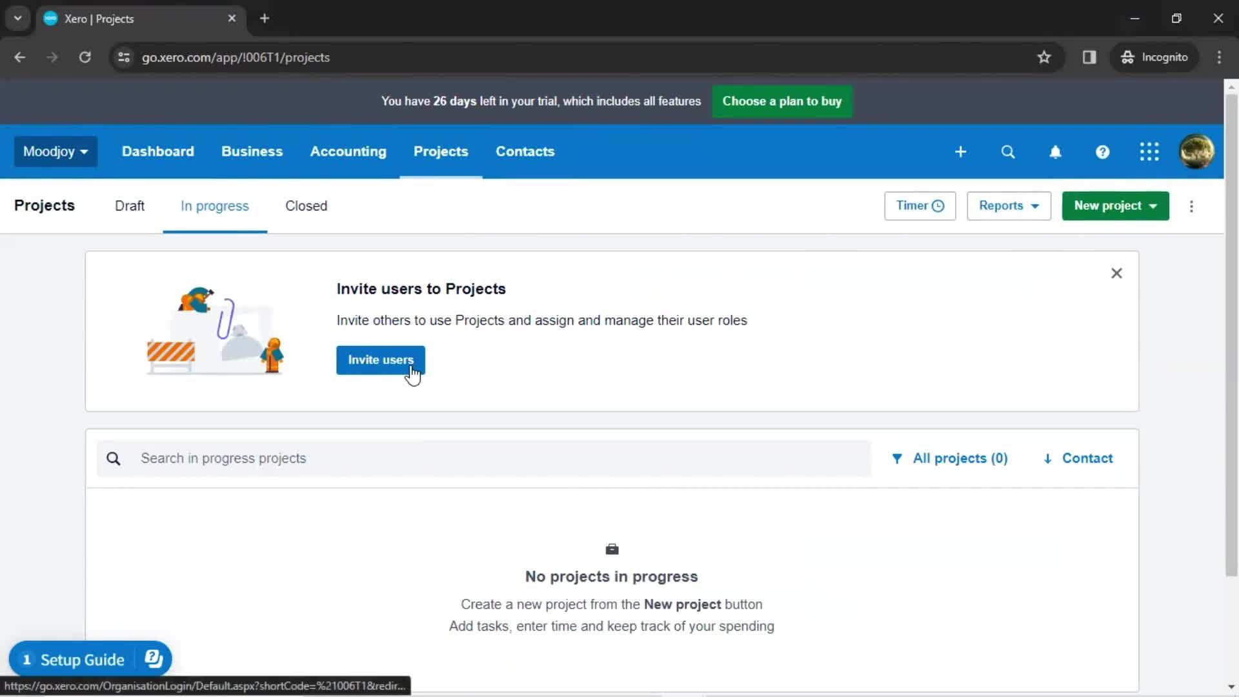Image resolution: width=1239 pixels, height=697 pixels.
Task: Open the Accounting menu
Action: 348,152
